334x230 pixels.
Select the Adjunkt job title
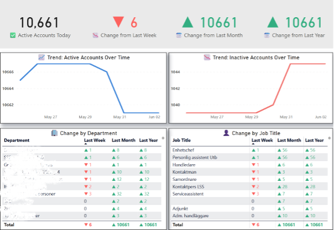click(x=180, y=208)
